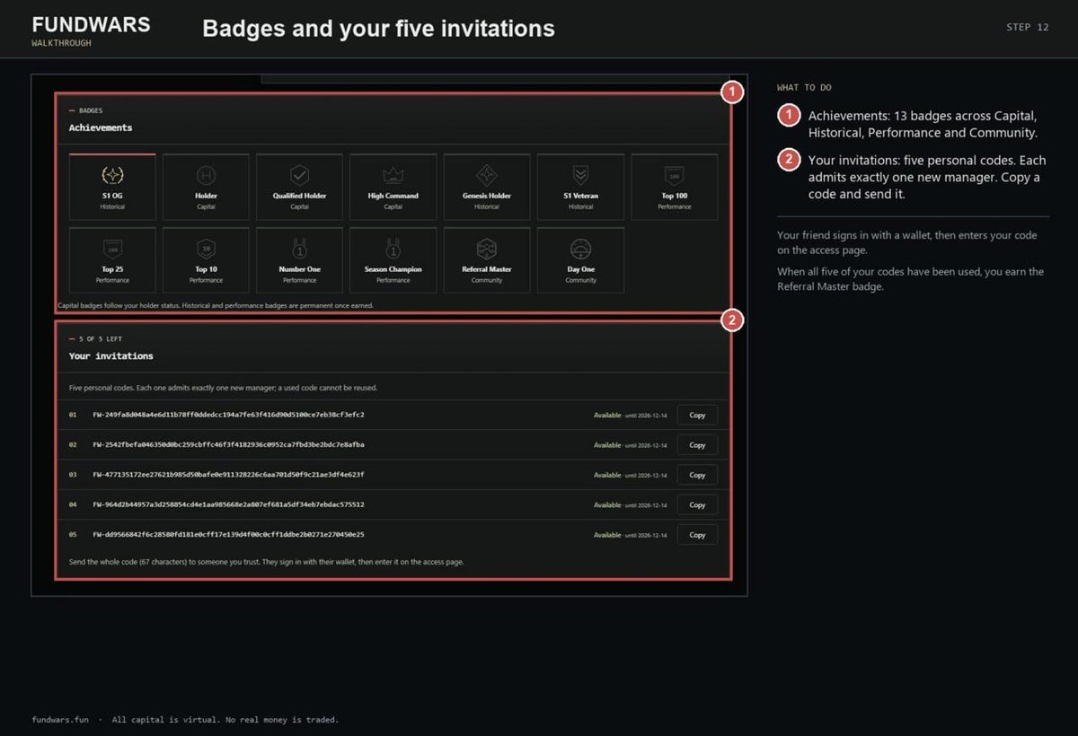Copy invitation code 02
This screenshot has height=736, width=1078.
pyautogui.click(x=697, y=444)
